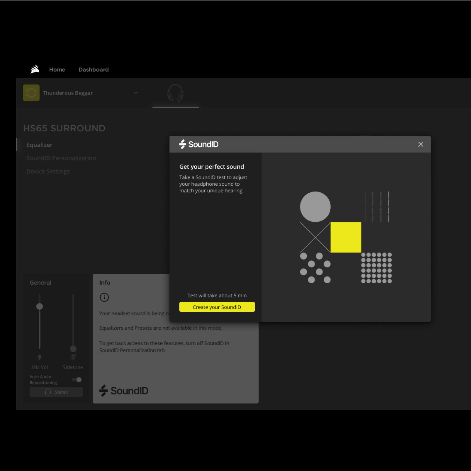Click the Corsair sails logo
This screenshot has width=471, height=471.
tap(35, 70)
